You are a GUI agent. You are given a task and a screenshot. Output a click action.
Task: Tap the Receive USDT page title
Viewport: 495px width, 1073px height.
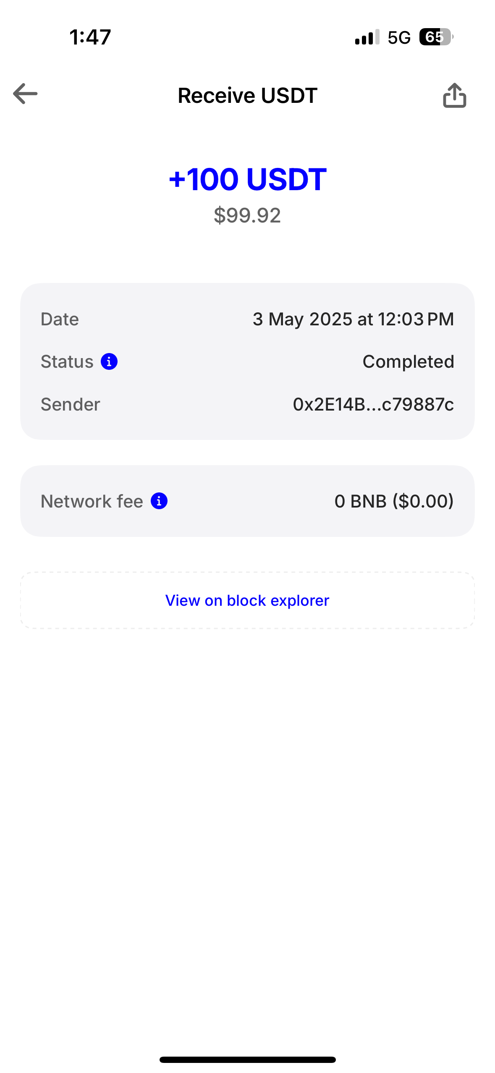(247, 96)
